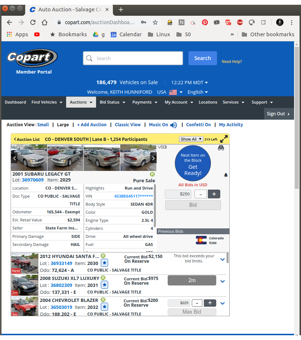Viewport: 301px width, 340px height.
Task: Reload the browser page
Action: click(33, 22)
